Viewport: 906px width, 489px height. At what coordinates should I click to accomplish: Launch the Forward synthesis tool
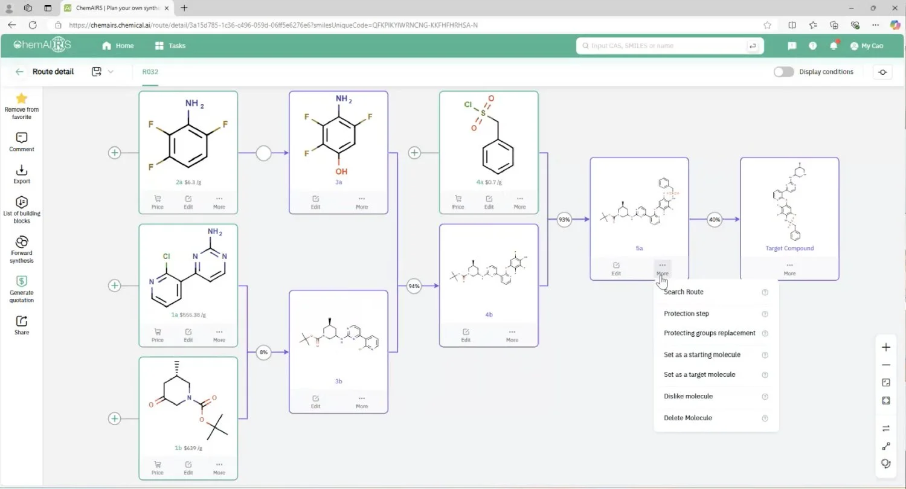coord(22,241)
